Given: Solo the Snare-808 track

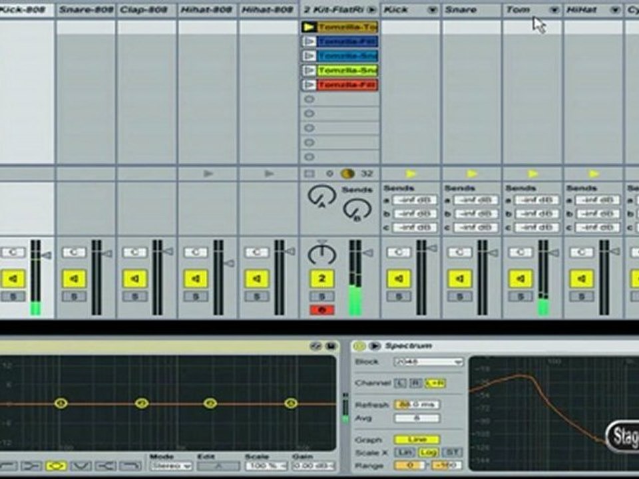Looking at the screenshot, I should pos(74,297).
